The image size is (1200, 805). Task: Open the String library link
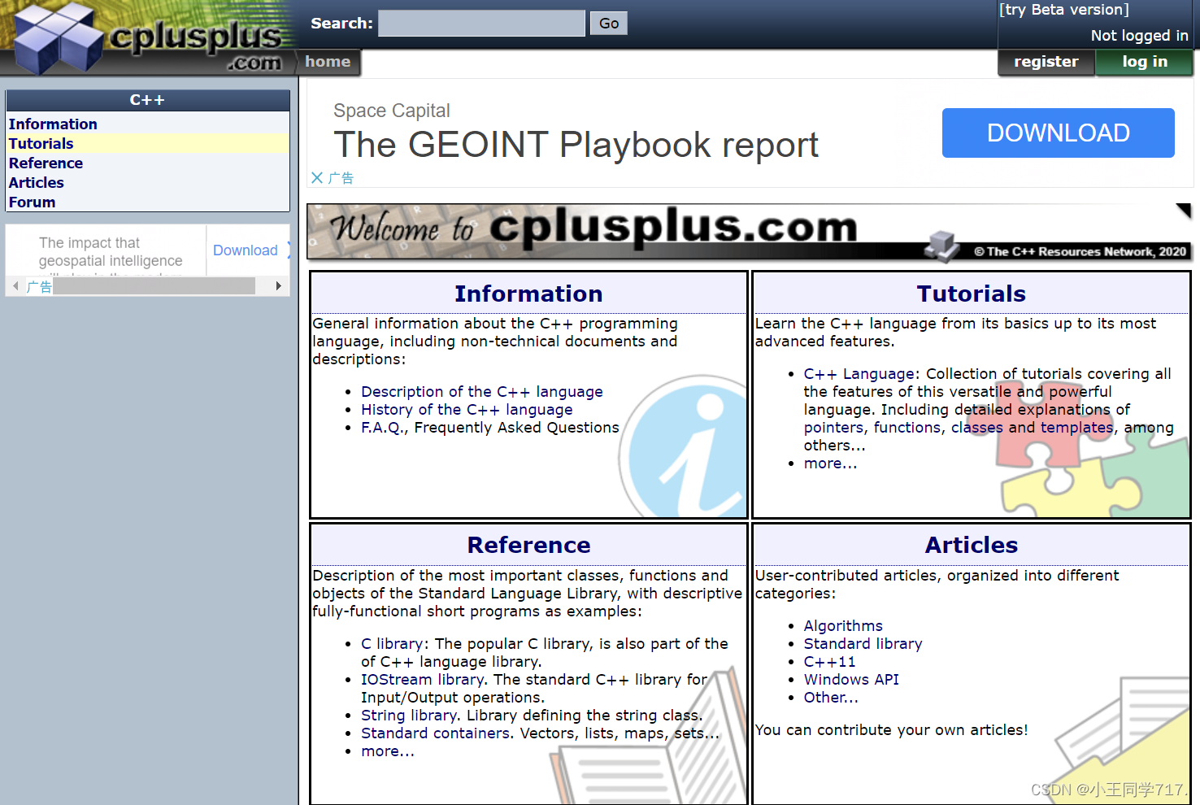pos(408,716)
